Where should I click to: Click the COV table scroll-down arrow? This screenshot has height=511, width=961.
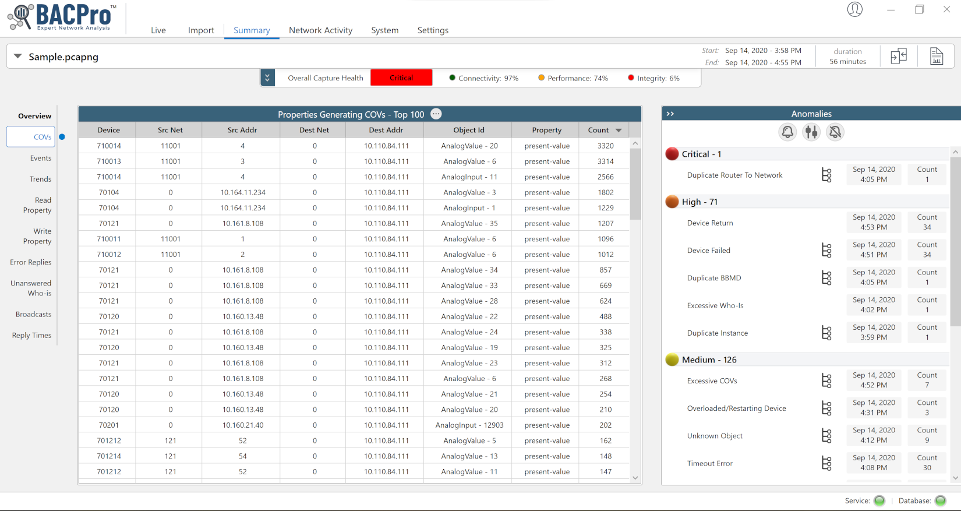coord(635,478)
